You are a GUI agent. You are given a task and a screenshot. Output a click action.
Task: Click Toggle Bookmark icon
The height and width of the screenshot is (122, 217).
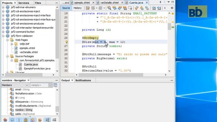click(147, 8)
